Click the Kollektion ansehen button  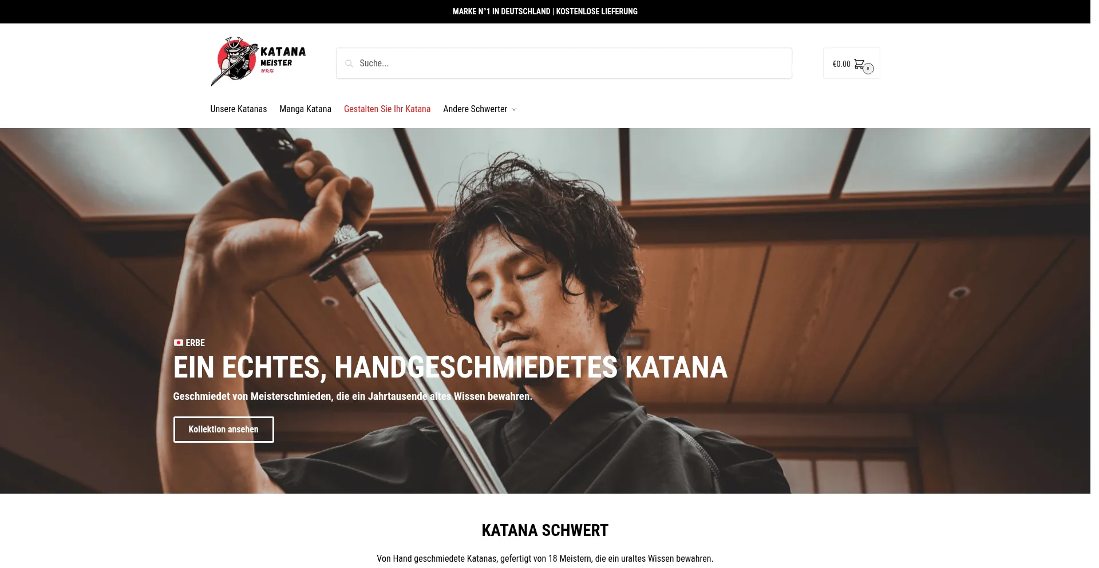(x=224, y=430)
